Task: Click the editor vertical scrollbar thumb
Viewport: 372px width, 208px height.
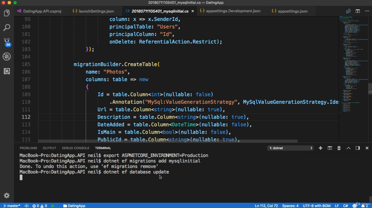Action: point(370,89)
